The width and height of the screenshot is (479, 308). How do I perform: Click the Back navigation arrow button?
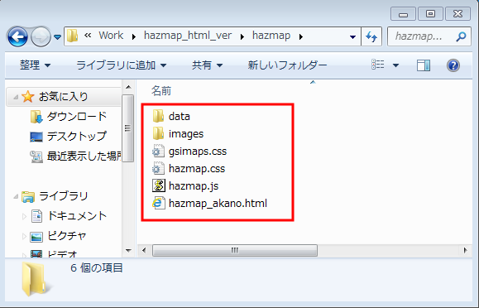click(17, 36)
